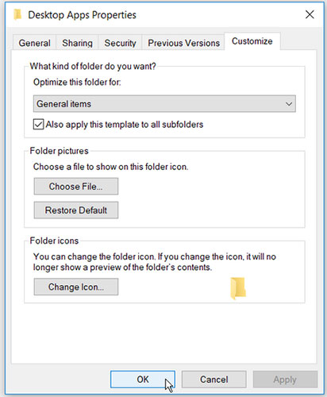Click the Change Icon button
Screen dimensions: 327x397
(x=76, y=287)
